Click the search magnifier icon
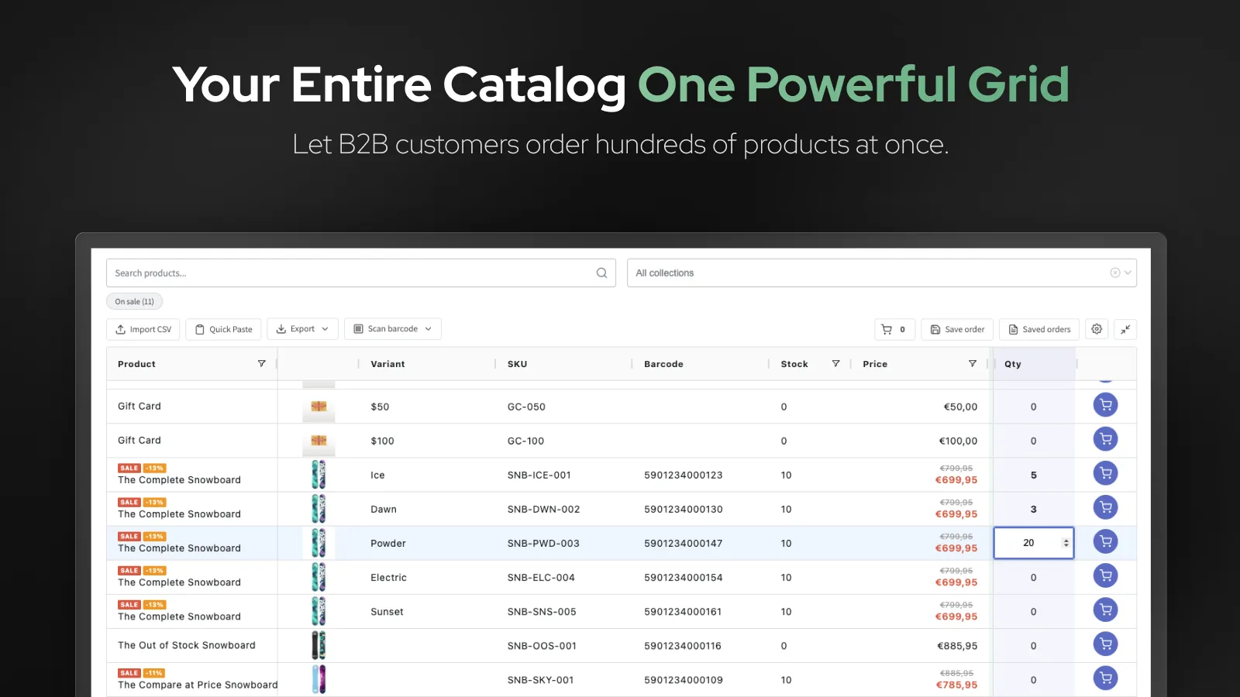Screen dimensions: 1240x697 pyautogui.click(x=601, y=273)
